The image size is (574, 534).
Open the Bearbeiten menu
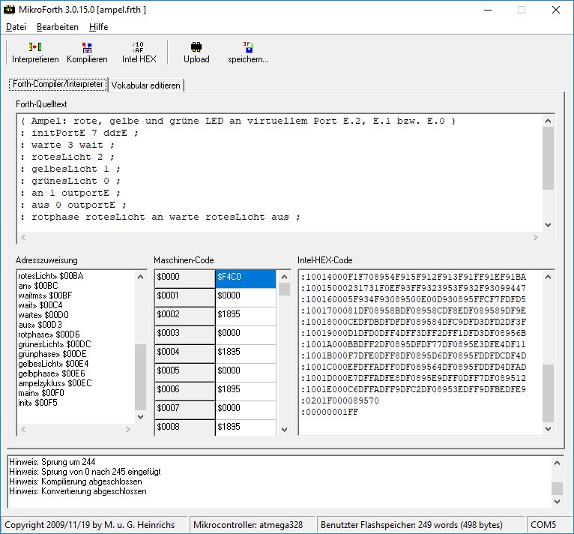[x=58, y=27]
